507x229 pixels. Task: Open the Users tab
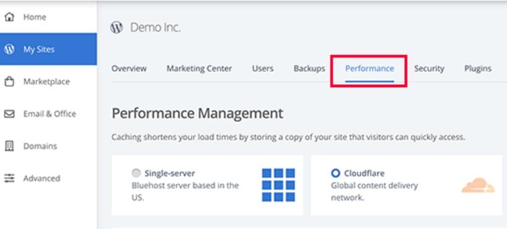point(263,69)
